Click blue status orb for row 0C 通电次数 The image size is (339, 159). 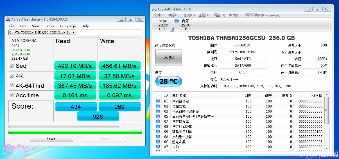[x=158, y=142]
